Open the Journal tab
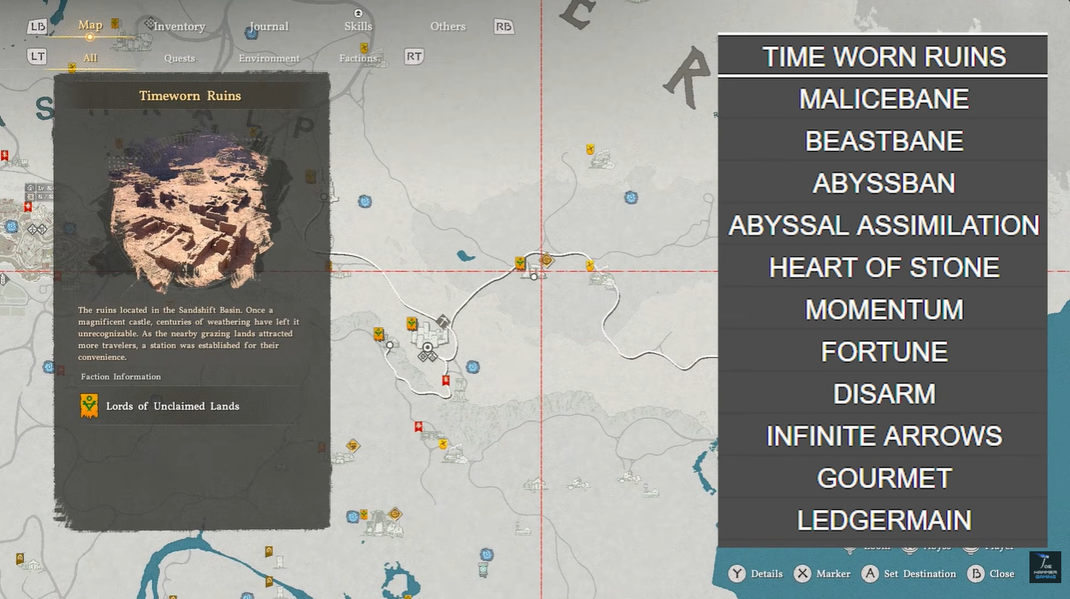1070x599 pixels. [x=269, y=26]
